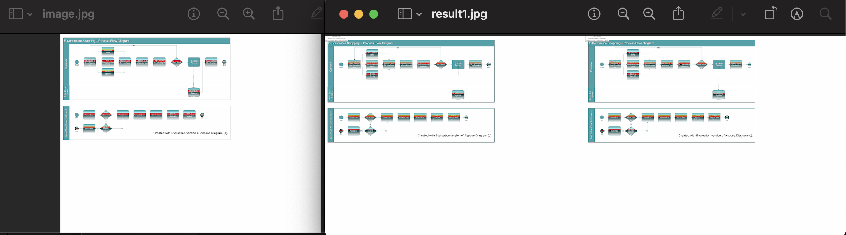
Task: Show the Markup toolbar in result1.jpg
Action: coord(797,14)
